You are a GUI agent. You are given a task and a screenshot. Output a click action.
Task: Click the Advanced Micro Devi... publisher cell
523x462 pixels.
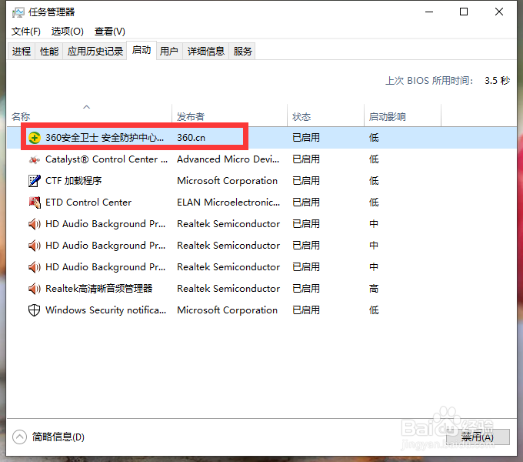coord(228,159)
